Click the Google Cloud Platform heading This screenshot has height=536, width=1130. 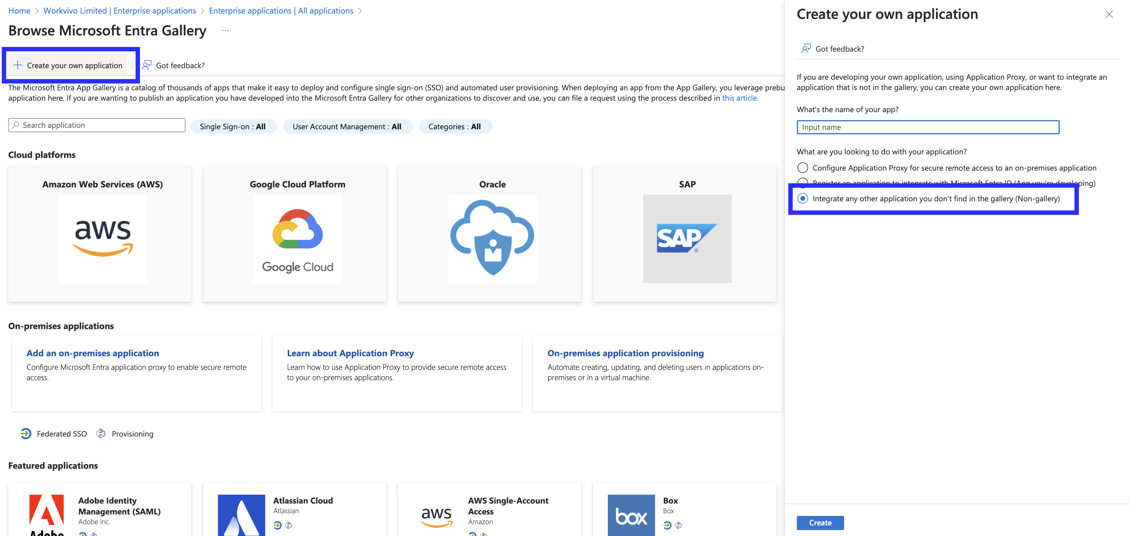coord(297,184)
